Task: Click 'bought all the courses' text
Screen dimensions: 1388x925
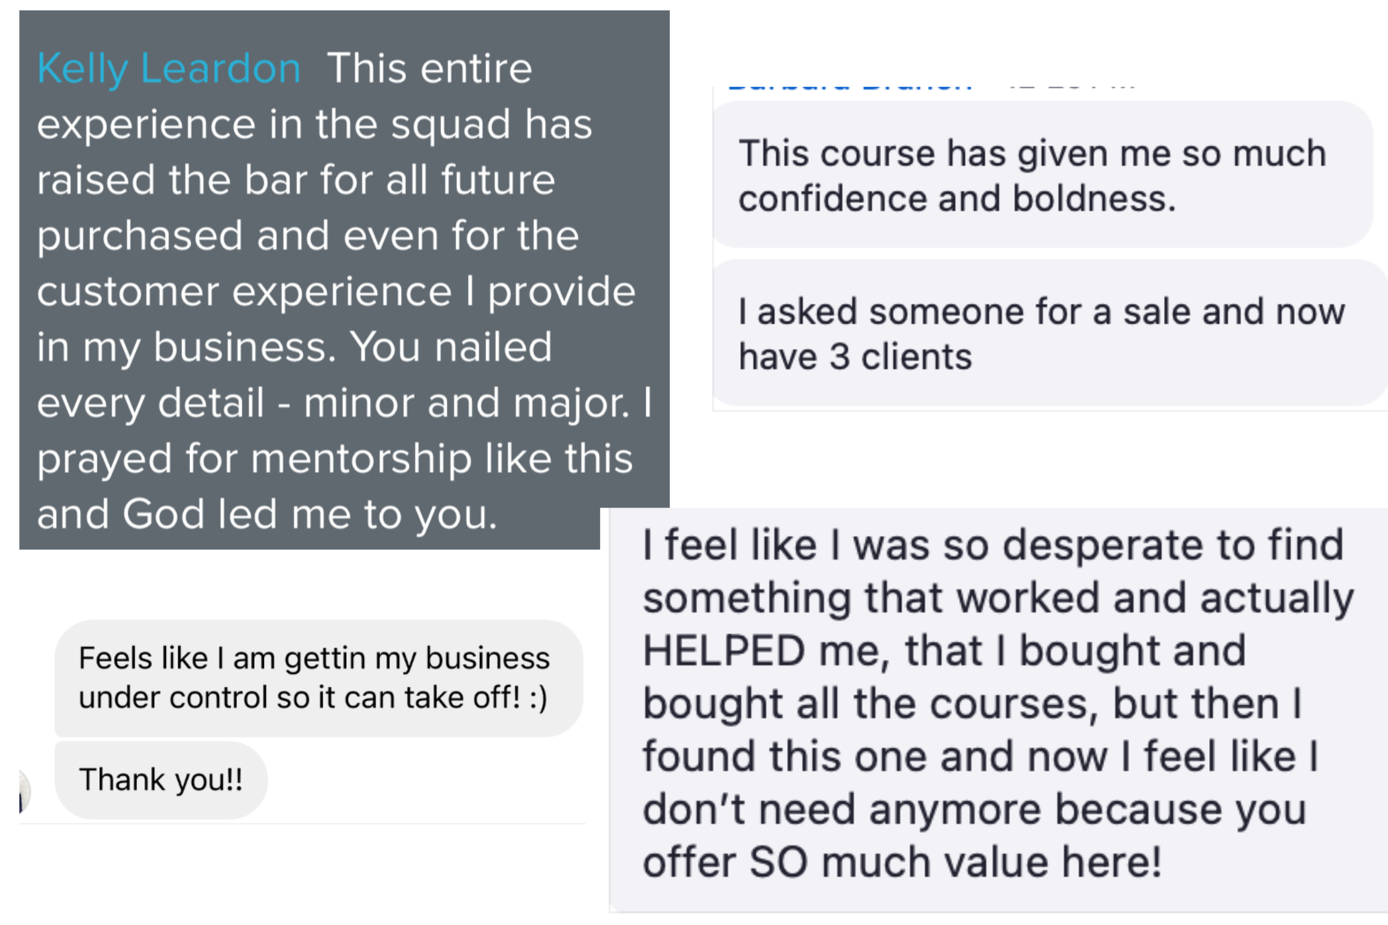Action: pos(870,704)
